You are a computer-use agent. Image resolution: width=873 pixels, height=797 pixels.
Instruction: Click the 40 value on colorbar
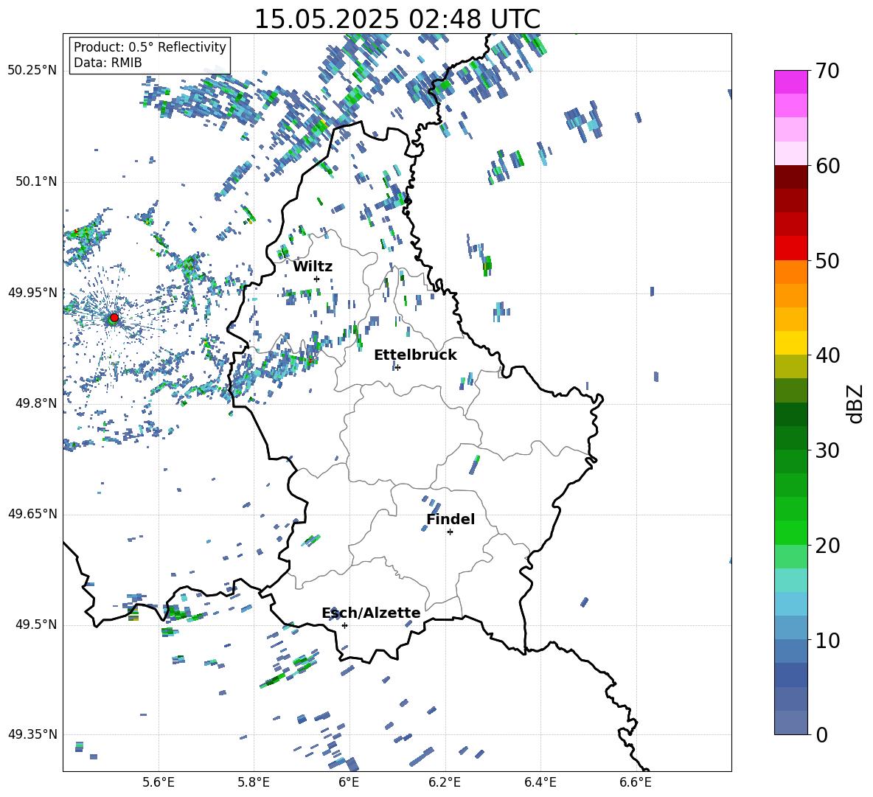coord(827,355)
